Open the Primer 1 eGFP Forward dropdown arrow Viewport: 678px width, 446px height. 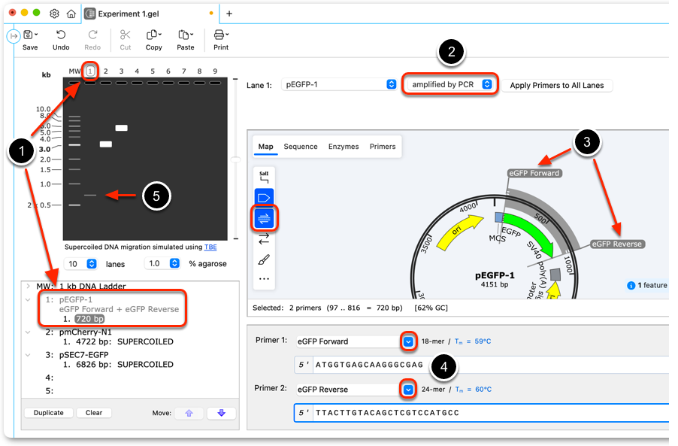point(408,341)
